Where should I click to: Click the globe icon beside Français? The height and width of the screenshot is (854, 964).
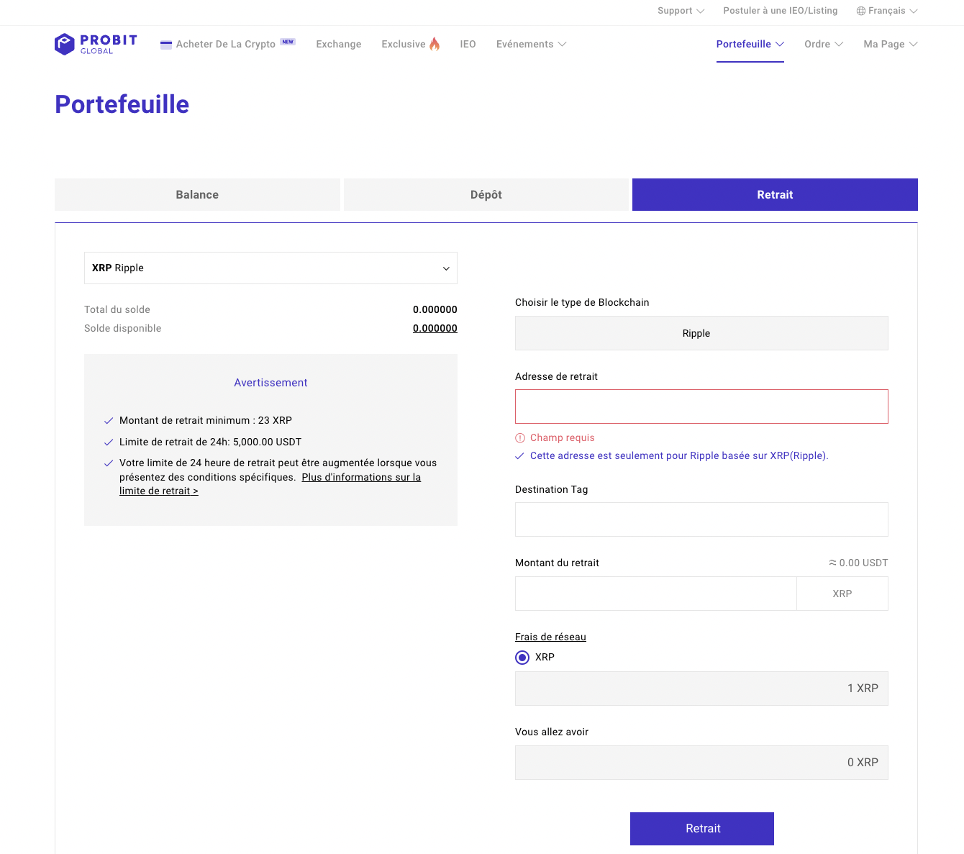click(x=861, y=11)
